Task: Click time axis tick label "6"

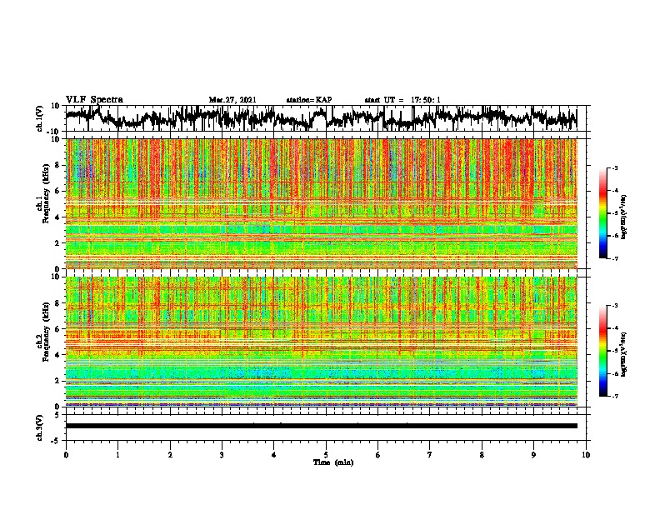Action: [378, 455]
